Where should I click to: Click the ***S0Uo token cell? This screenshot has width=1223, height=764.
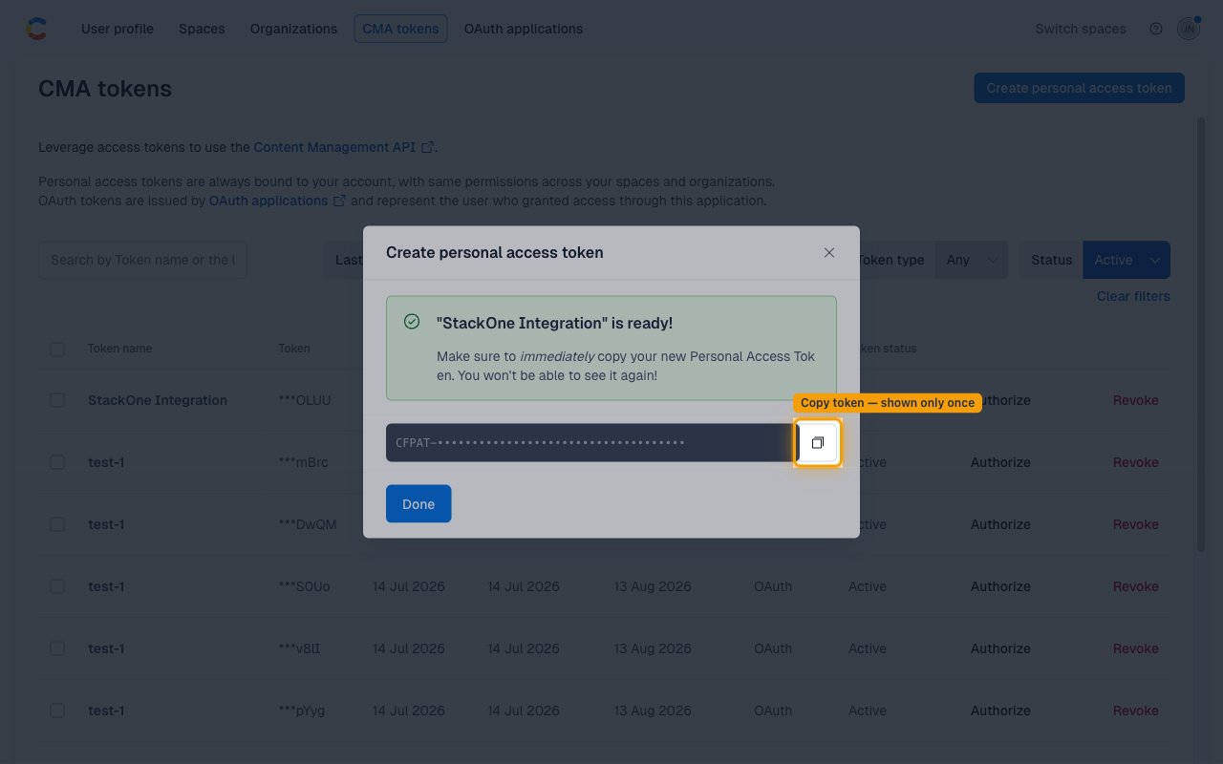pyautogui.click(x=304, y=586)
